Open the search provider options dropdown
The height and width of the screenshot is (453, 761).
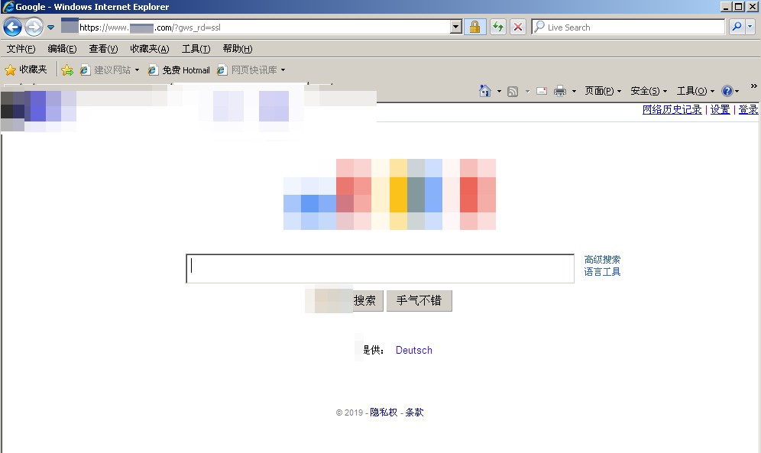(750, 27)
